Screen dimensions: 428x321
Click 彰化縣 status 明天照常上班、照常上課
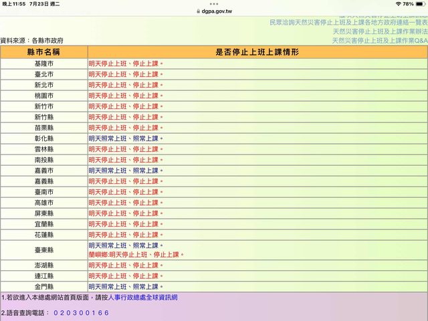(x=126, y=138)
